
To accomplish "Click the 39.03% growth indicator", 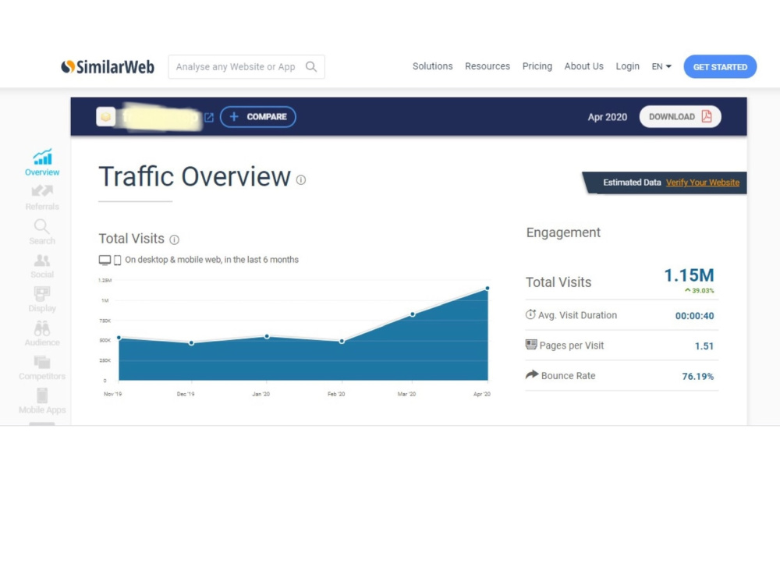I will (x=700, y=290).
